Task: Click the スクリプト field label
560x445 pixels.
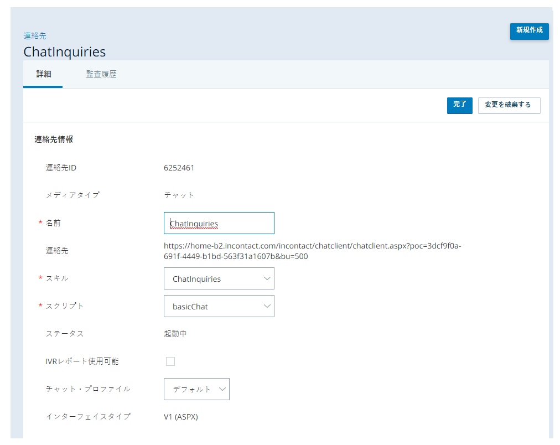Action: (65, 306)
